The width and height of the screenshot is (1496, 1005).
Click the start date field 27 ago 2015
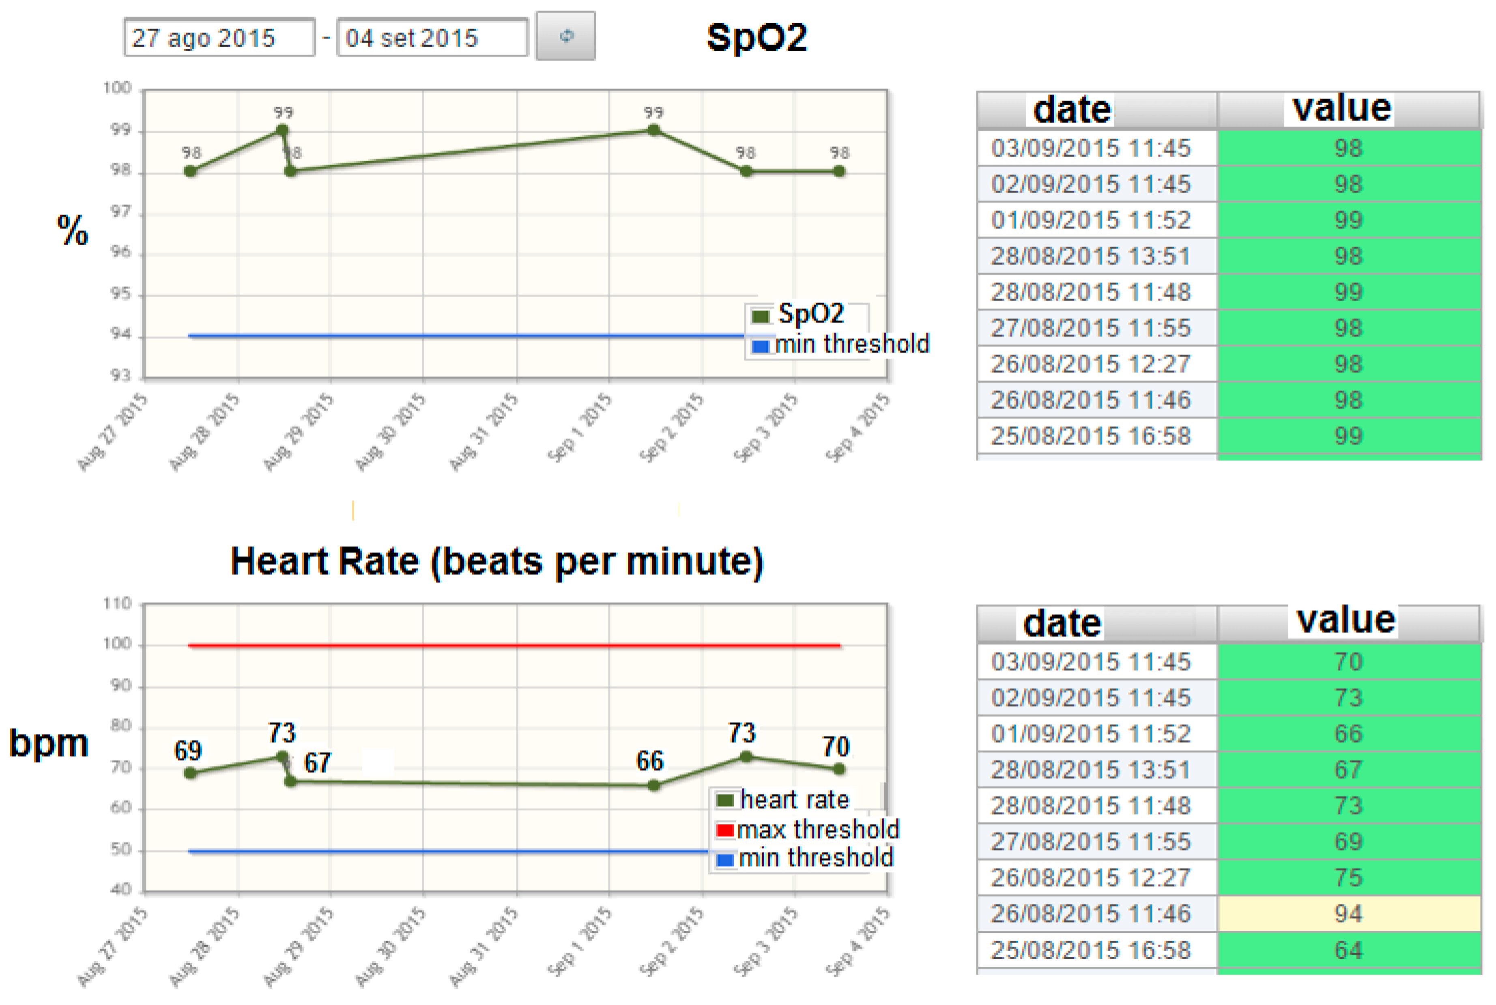click(219, 38)
